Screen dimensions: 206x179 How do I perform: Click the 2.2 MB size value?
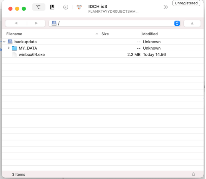click(x=134, y=54)
